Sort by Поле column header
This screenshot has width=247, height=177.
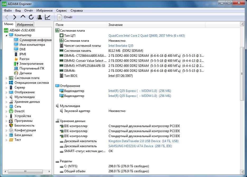click(81, 25)
